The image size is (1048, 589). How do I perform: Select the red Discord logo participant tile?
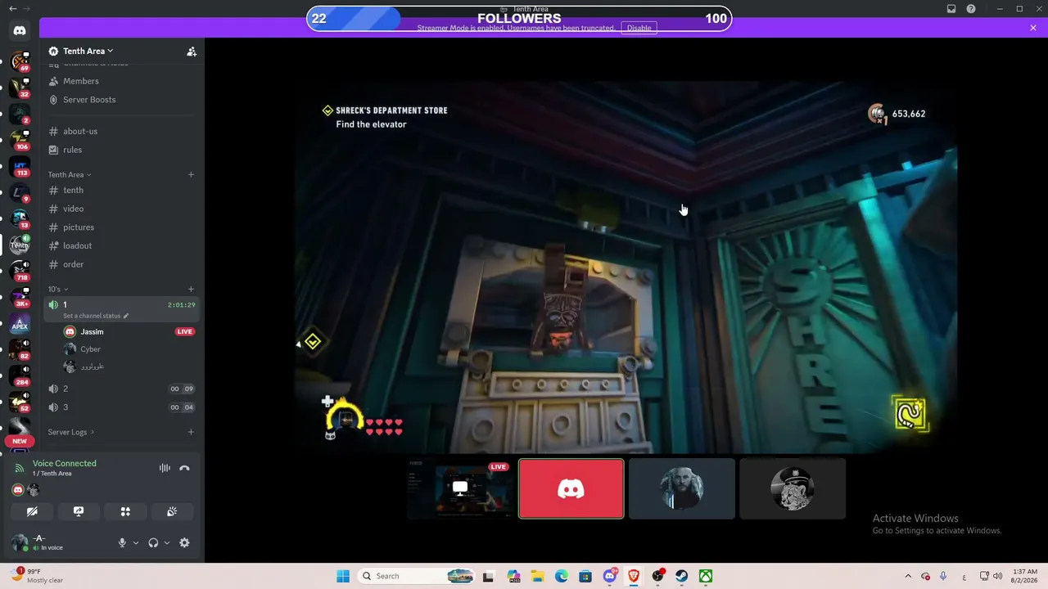pos(571,488)
